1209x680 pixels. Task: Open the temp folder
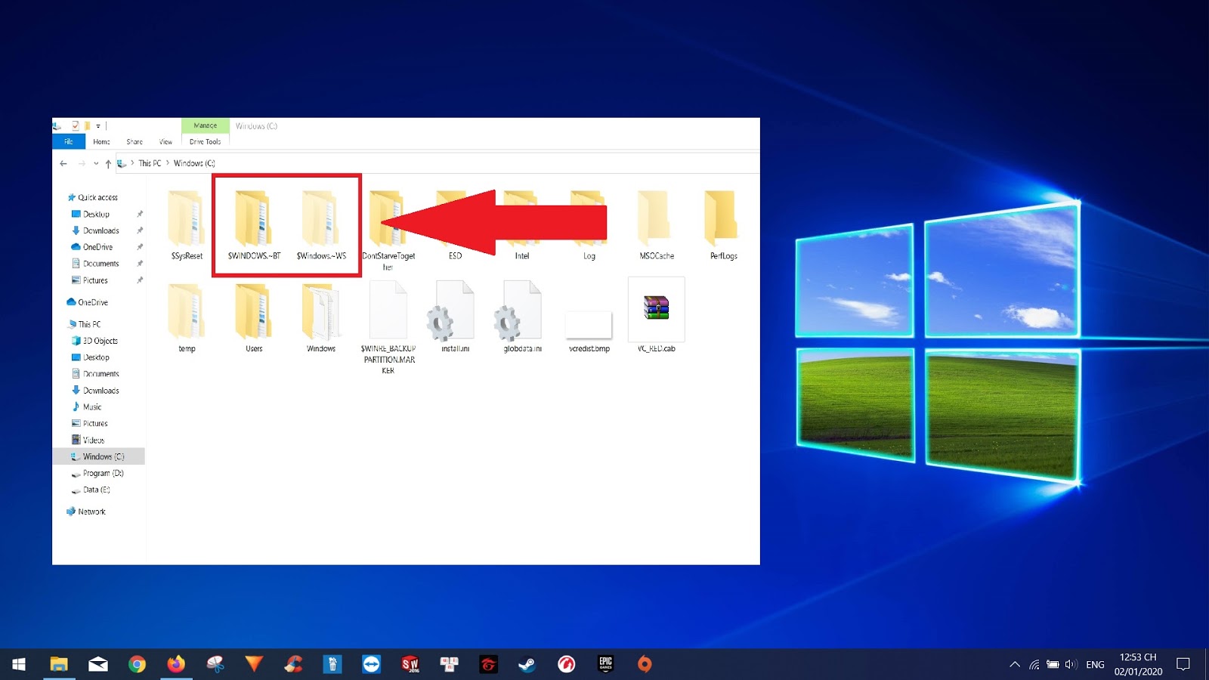187,318
